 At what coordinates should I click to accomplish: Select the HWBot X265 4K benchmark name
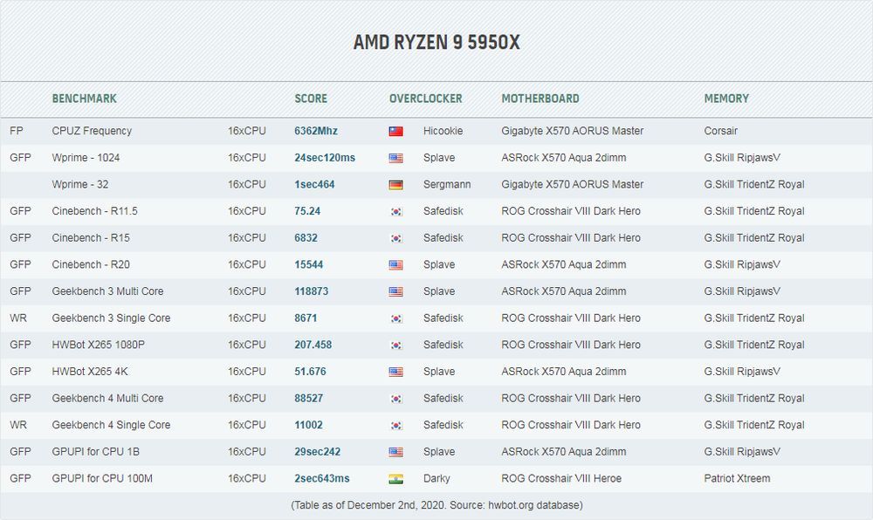90,371
